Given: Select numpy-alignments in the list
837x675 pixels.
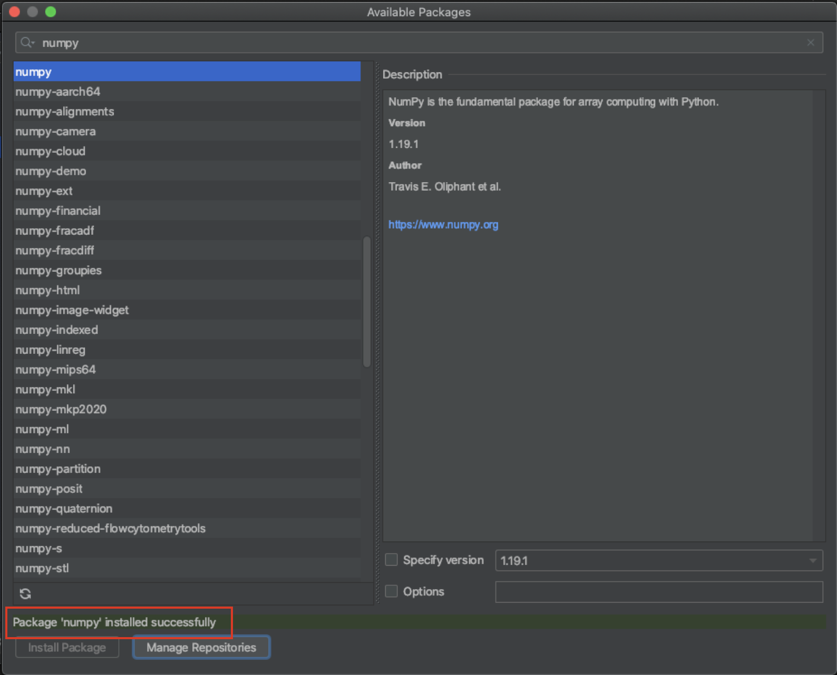Looking at the screenshot, I should coord(187,112).
